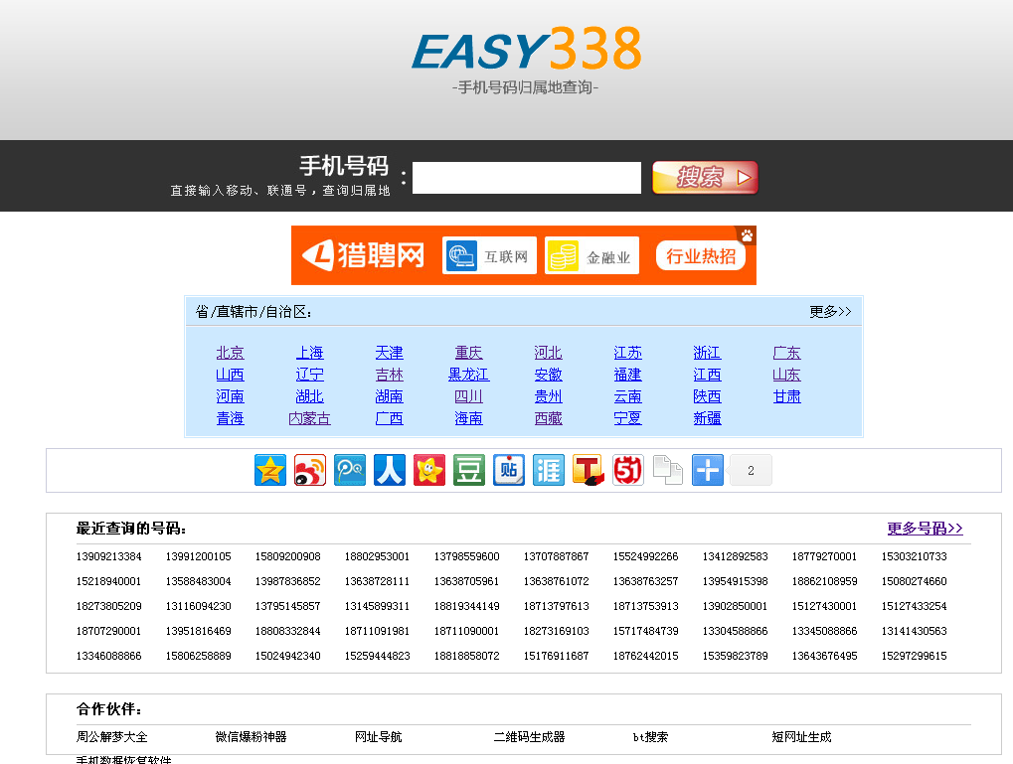
Task: Click the Pengyou share icon
Action: click(350, 470)
